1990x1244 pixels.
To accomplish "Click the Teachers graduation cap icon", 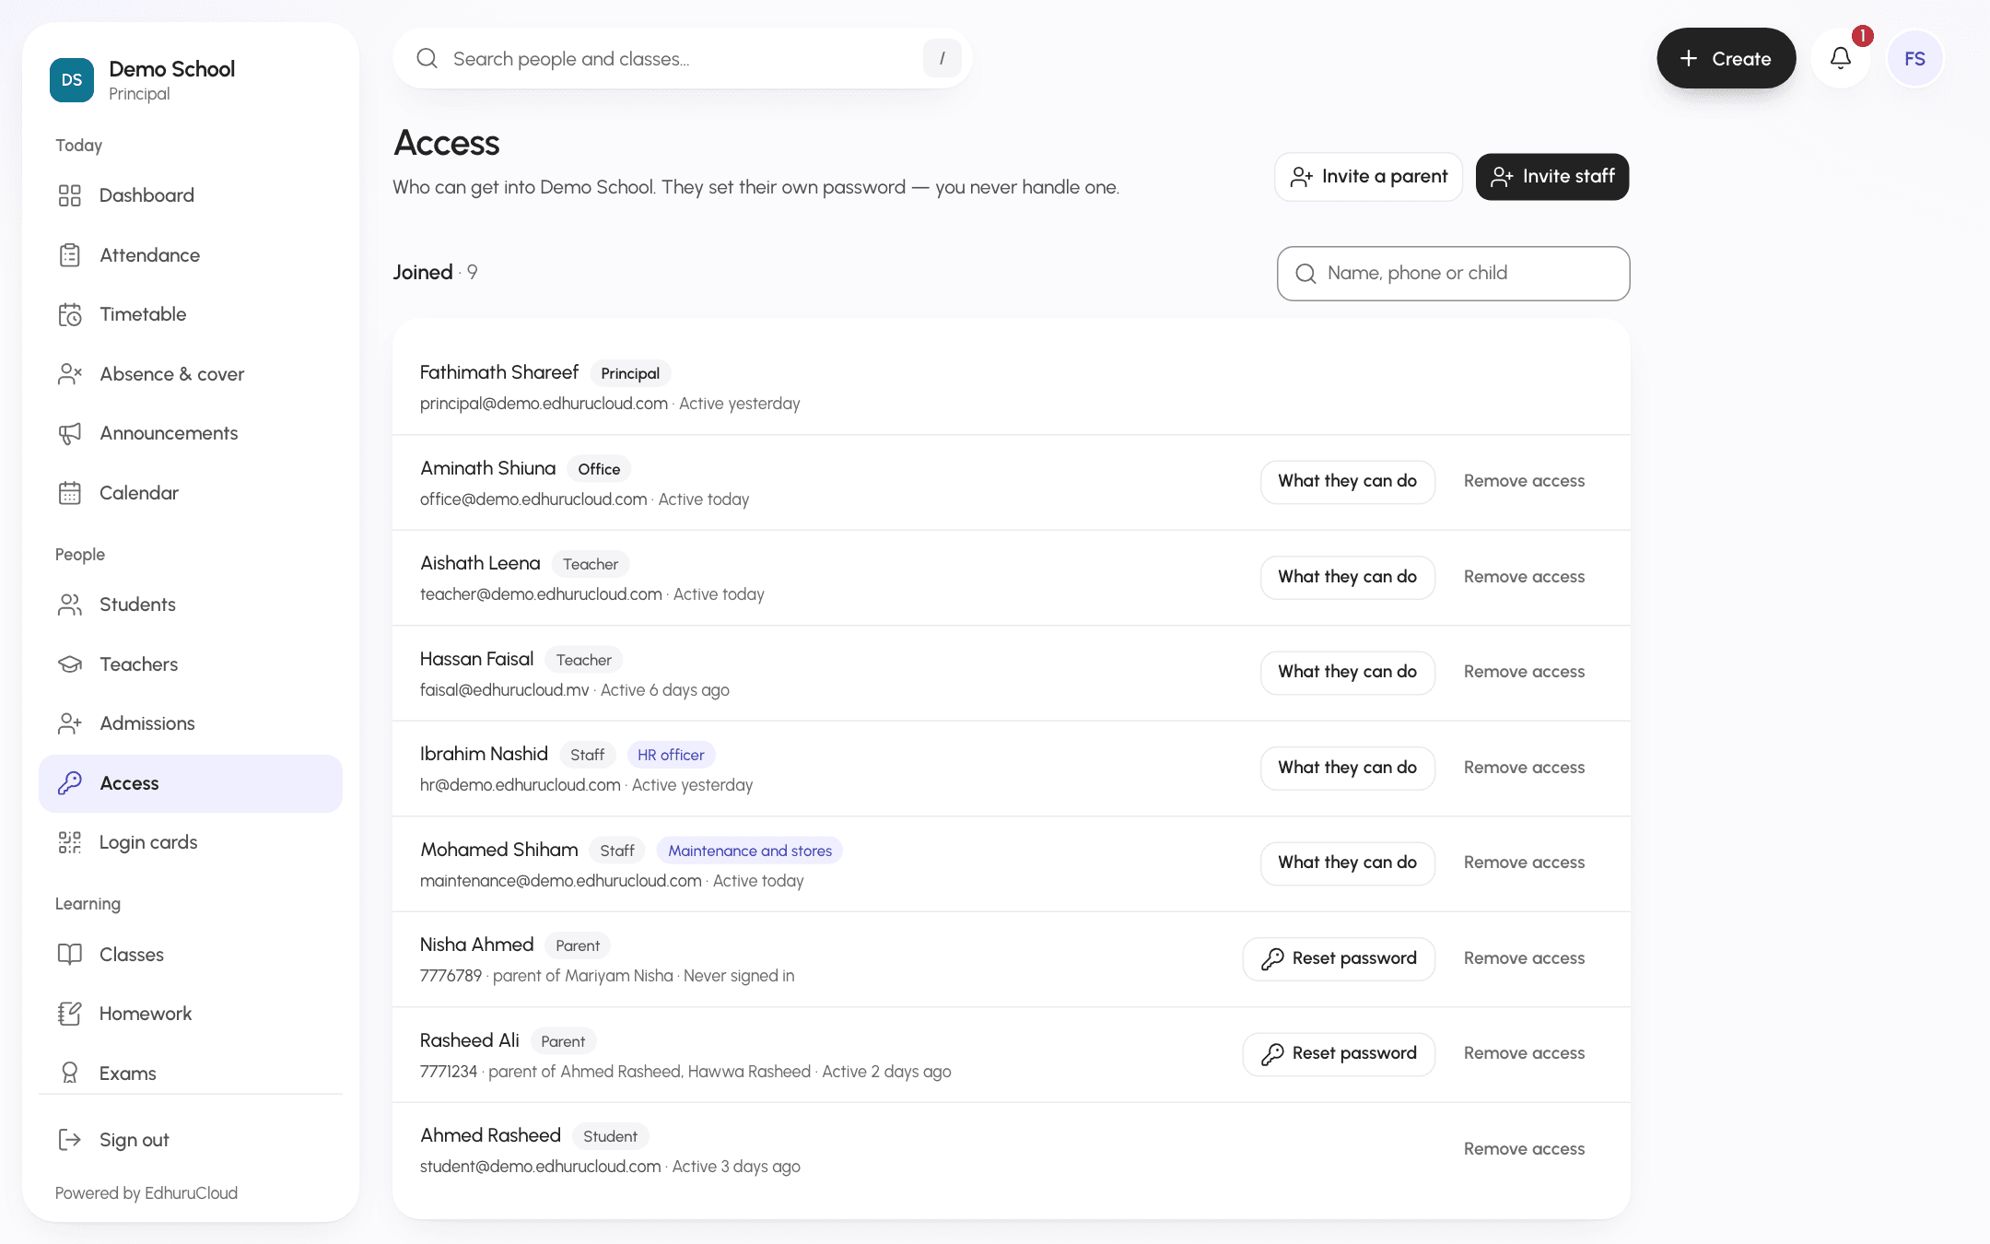I will tap(70, 664).
